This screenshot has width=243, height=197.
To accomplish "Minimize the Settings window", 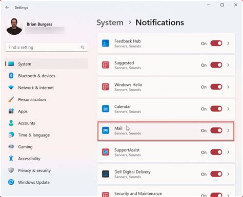I will click(209, 5).
